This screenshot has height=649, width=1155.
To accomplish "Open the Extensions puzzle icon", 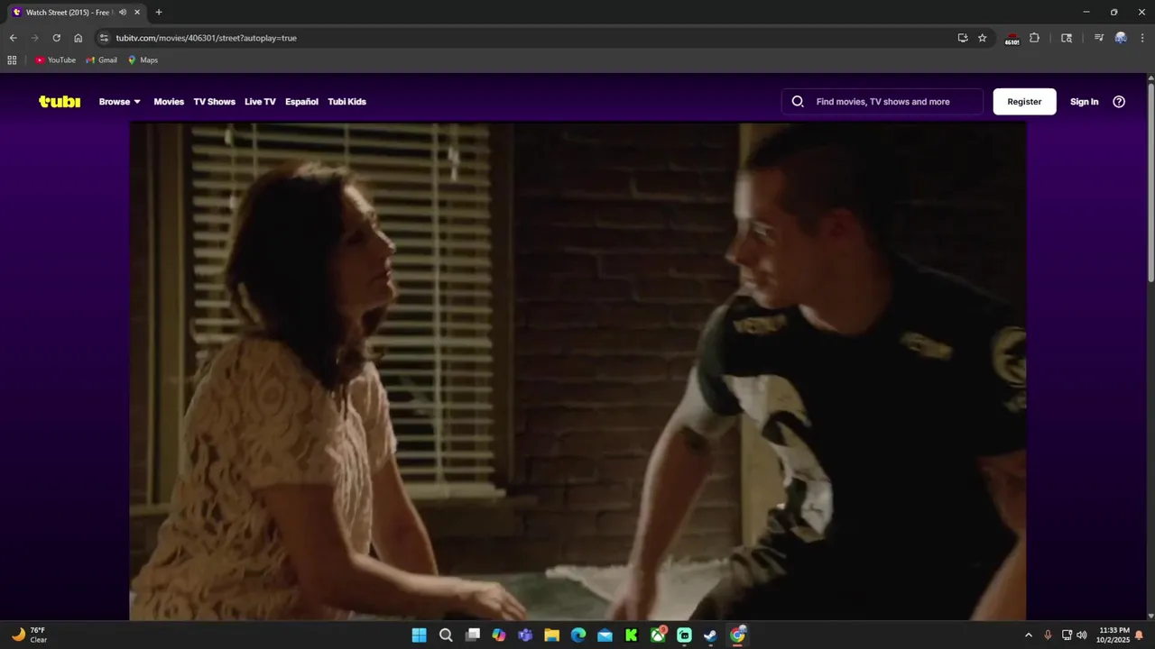I will click(1034, 38).
